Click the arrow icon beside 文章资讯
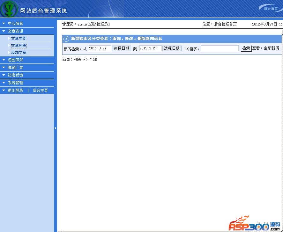Viewport: 283px width, 232px height. coord(4,31)
